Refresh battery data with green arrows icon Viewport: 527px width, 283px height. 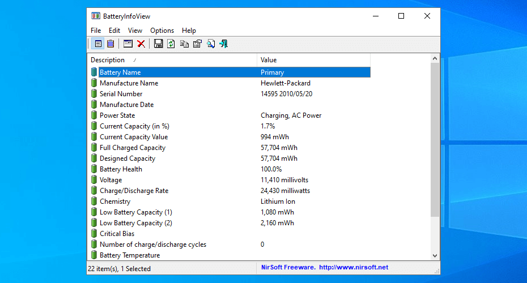[x=171, y=44]
